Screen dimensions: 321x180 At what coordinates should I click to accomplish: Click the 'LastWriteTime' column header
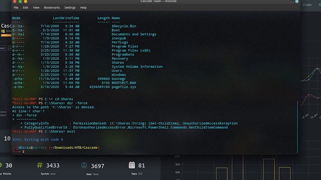tap(66, 18)
